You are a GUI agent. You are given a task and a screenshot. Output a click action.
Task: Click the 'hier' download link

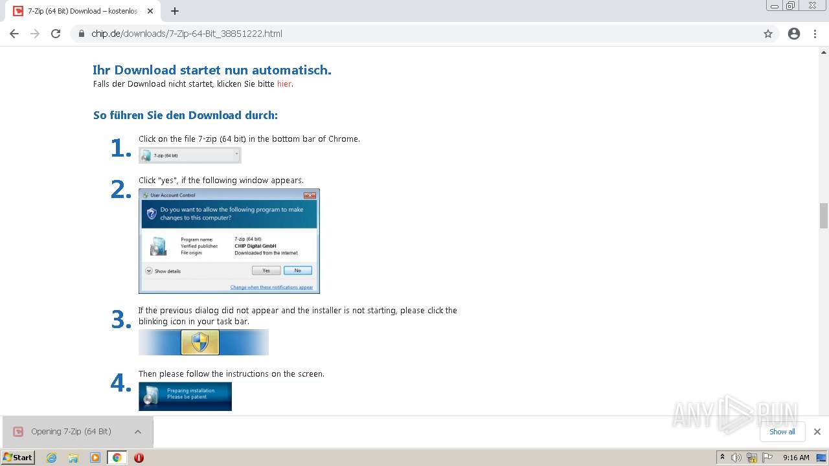(284, 84)
